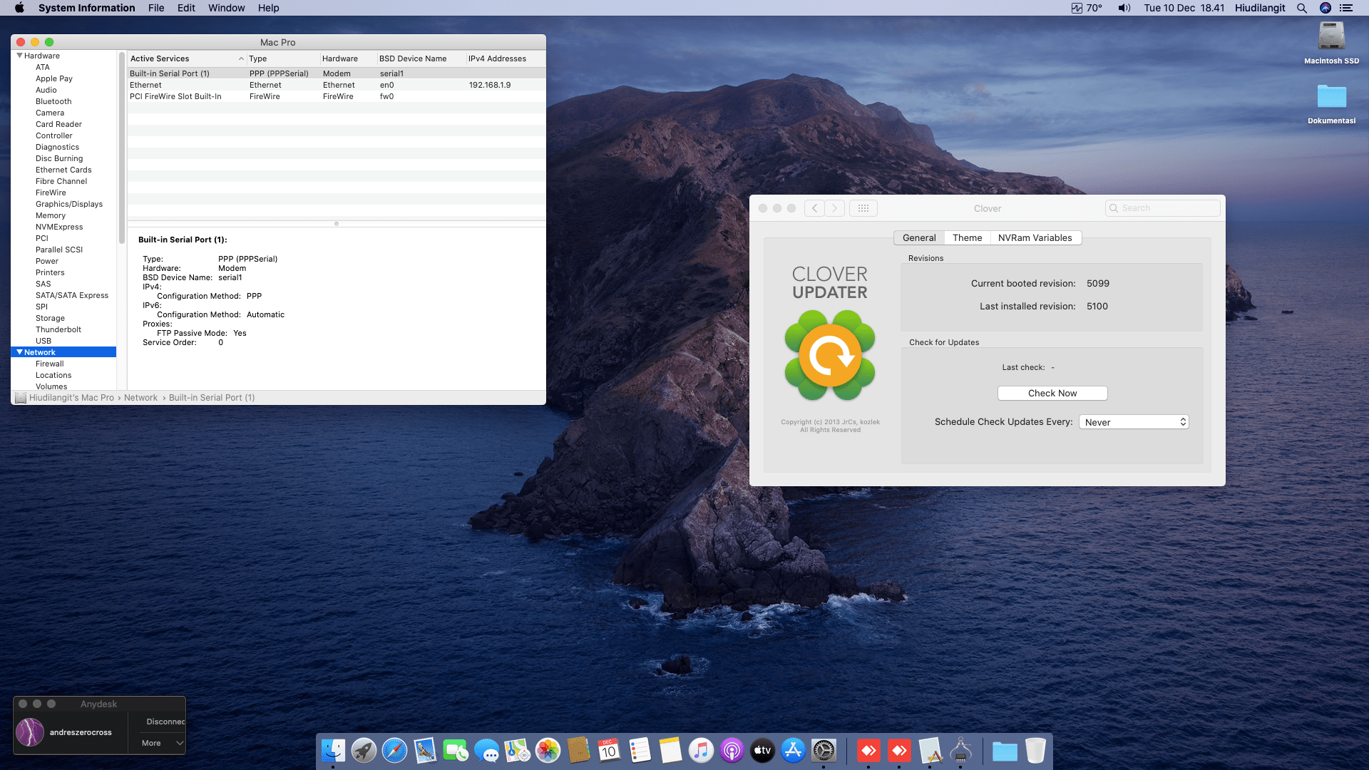Click Disconnect in Anydesk panel
Viewport: 1369px width, 770px height.
[x=165, y=722]
